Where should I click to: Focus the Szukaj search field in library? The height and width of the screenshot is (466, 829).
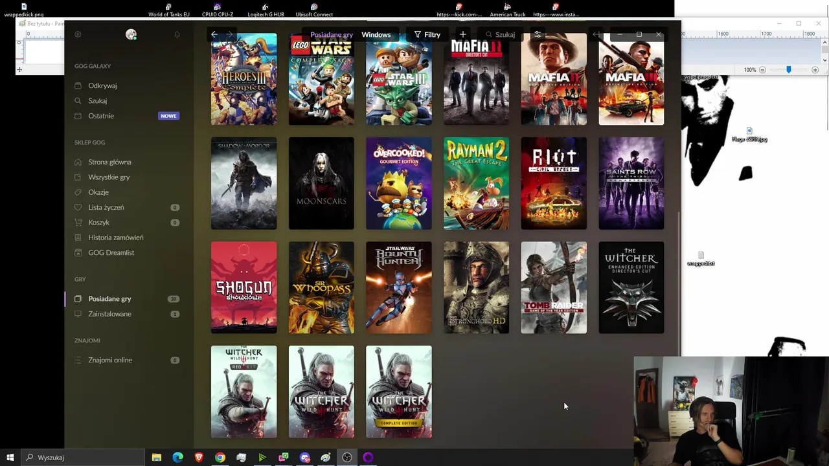501,34
